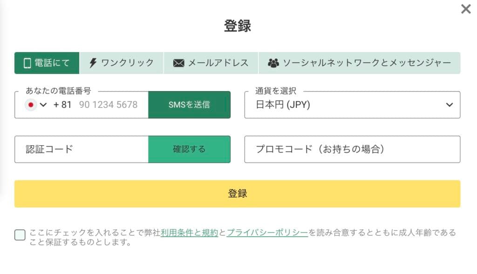This screenshot has height=274, width=477.
Task: Click the yellow 登録 button
Action: 237,194
